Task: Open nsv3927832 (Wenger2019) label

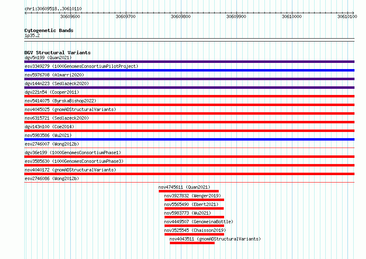Action: coord(192,196)
